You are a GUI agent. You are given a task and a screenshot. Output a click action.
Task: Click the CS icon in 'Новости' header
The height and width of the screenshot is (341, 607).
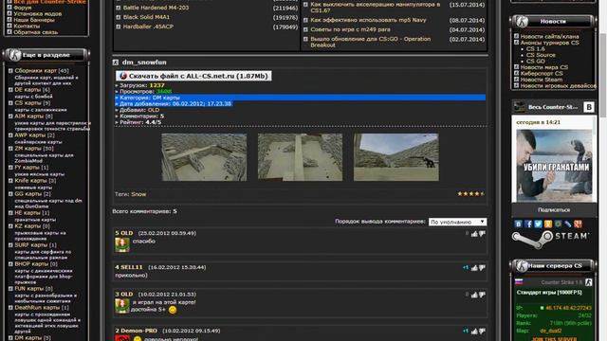pyautogui.click(x=522, y=22)
